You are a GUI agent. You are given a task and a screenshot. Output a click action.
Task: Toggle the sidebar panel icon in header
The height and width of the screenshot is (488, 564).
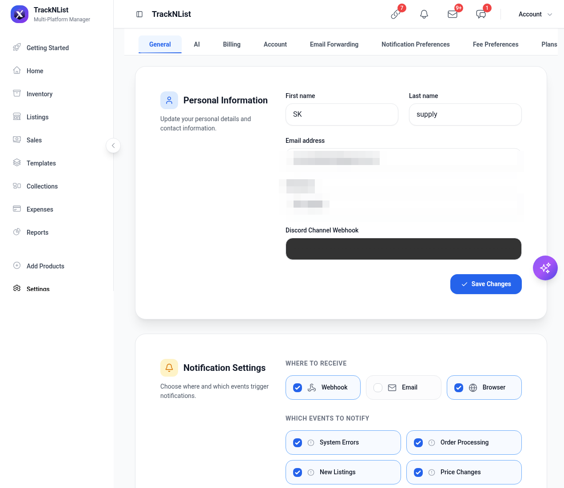coord(139,14)
